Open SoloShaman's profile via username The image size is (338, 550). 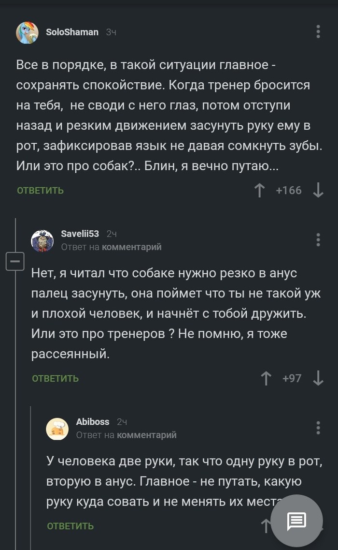pos(72,32)
